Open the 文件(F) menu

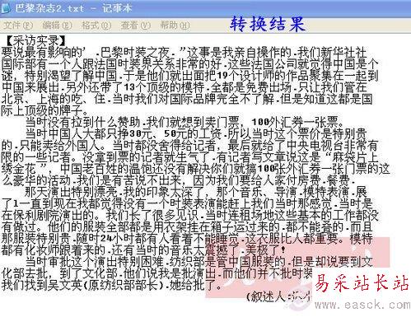coord(18,26)
